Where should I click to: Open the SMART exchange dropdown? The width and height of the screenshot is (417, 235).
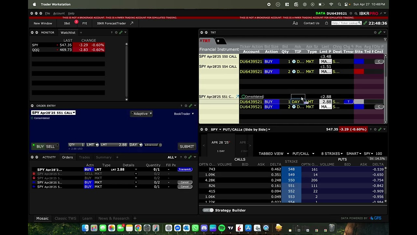coord(354,153)
